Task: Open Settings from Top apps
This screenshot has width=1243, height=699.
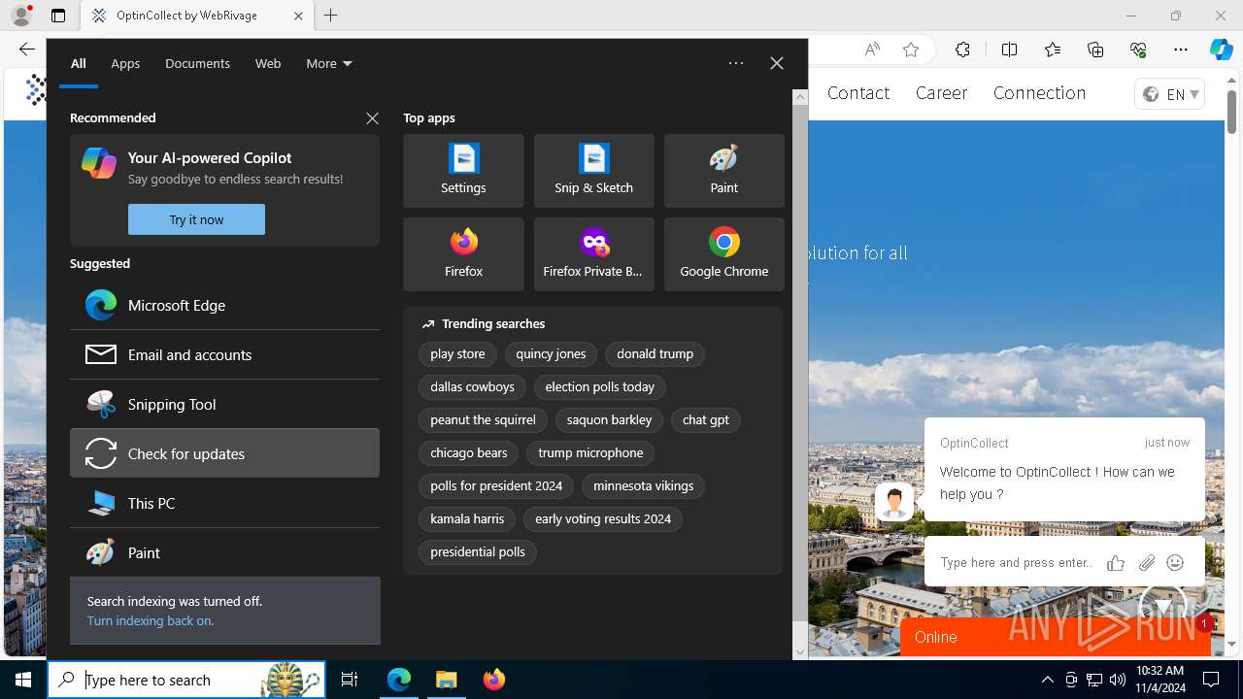Action: pyautogui.click(x=463, y=171)
